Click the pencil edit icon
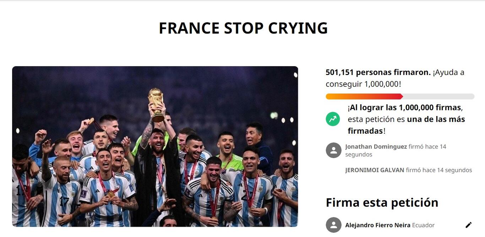This screenshot has width=485, height=237. click(469, 225)
